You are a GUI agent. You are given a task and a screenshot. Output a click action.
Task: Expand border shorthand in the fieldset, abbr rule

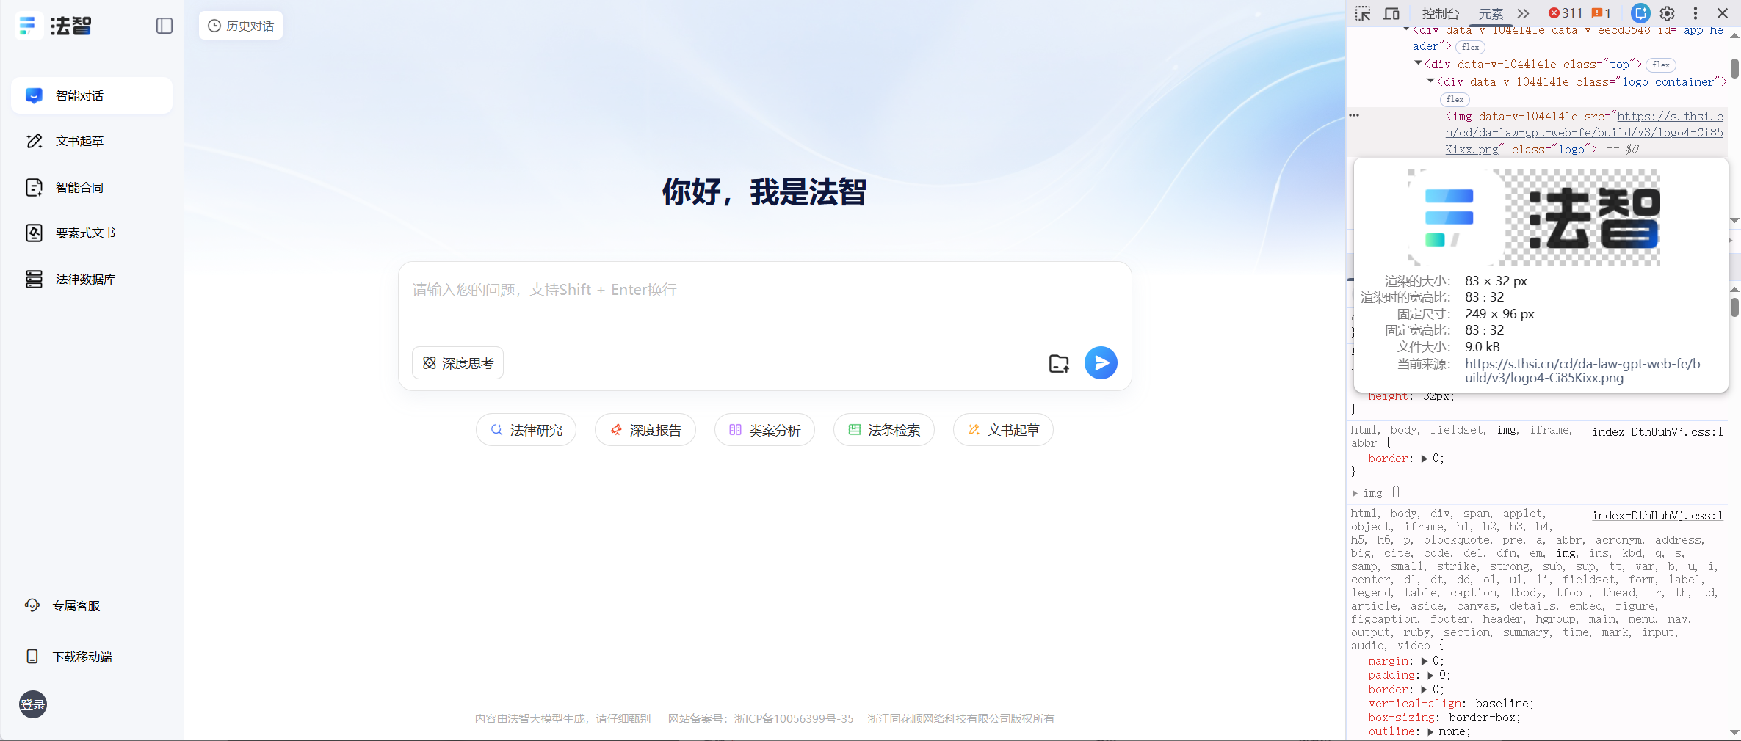coord(1425,459)
